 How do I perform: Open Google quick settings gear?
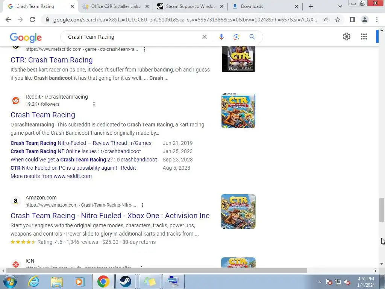tap(346, 37)
